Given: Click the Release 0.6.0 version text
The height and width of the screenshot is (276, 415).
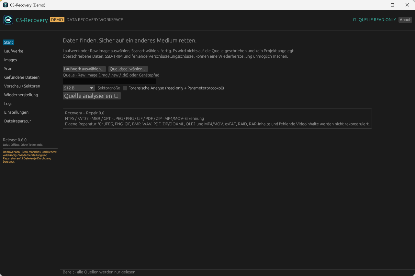Looking at the screenshot, I should [15, 140].
